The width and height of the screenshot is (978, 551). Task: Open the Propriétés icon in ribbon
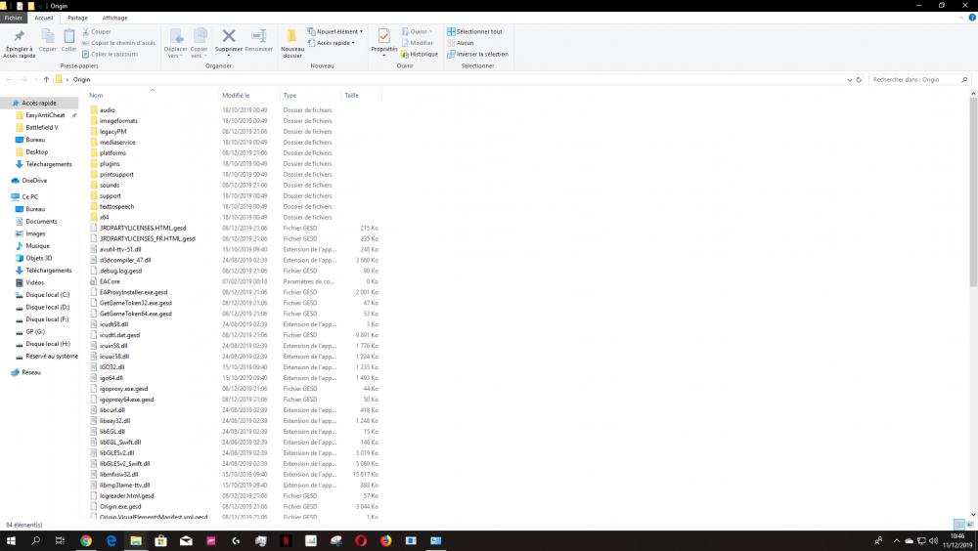pyautogui.click(x=384, y=37)
